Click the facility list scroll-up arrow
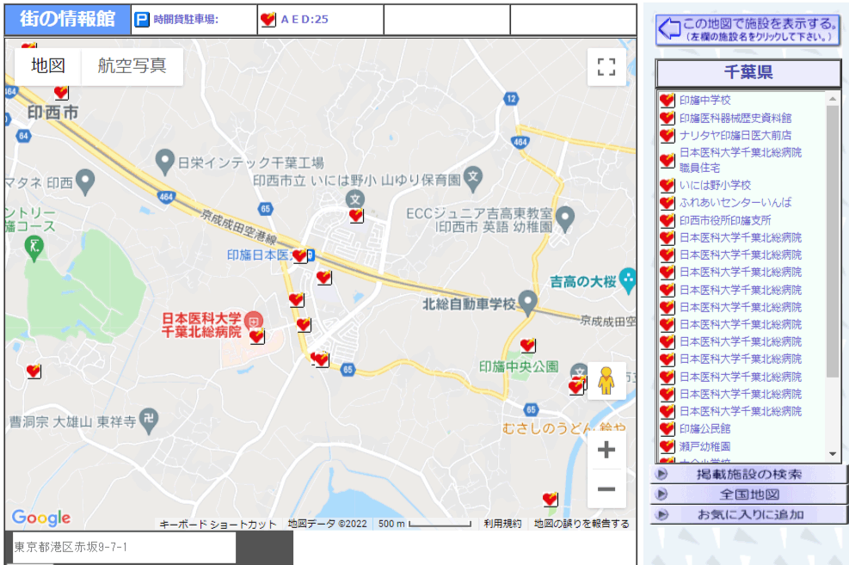 (833, 99)
